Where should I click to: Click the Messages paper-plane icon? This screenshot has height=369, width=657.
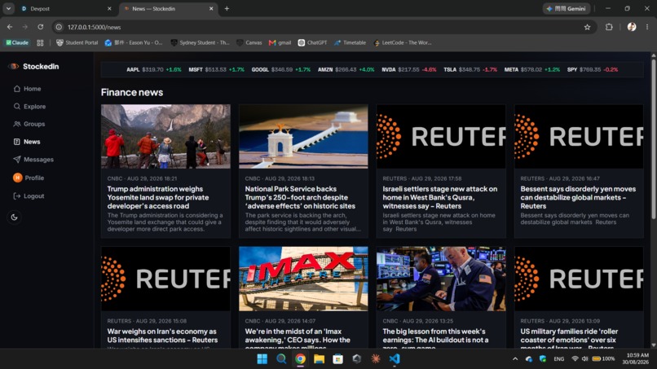[17, 160]
